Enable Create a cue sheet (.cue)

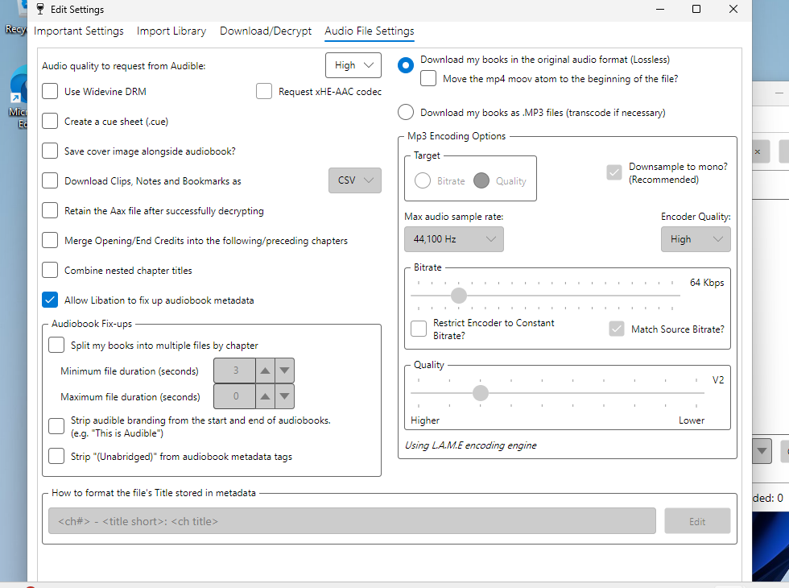point(50,122)
